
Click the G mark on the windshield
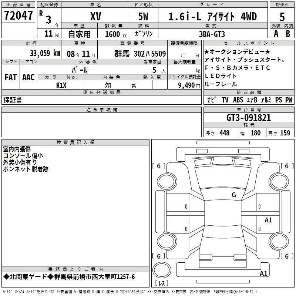233,195
